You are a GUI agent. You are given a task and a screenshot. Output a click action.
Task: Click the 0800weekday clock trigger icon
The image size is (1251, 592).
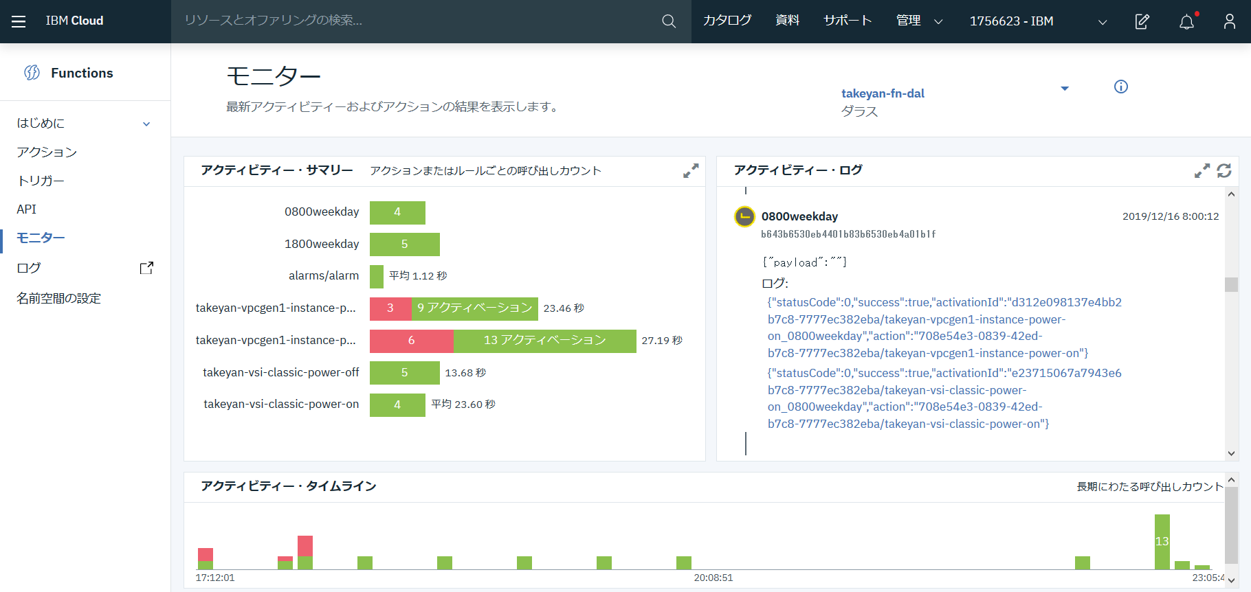click(744, 216)
